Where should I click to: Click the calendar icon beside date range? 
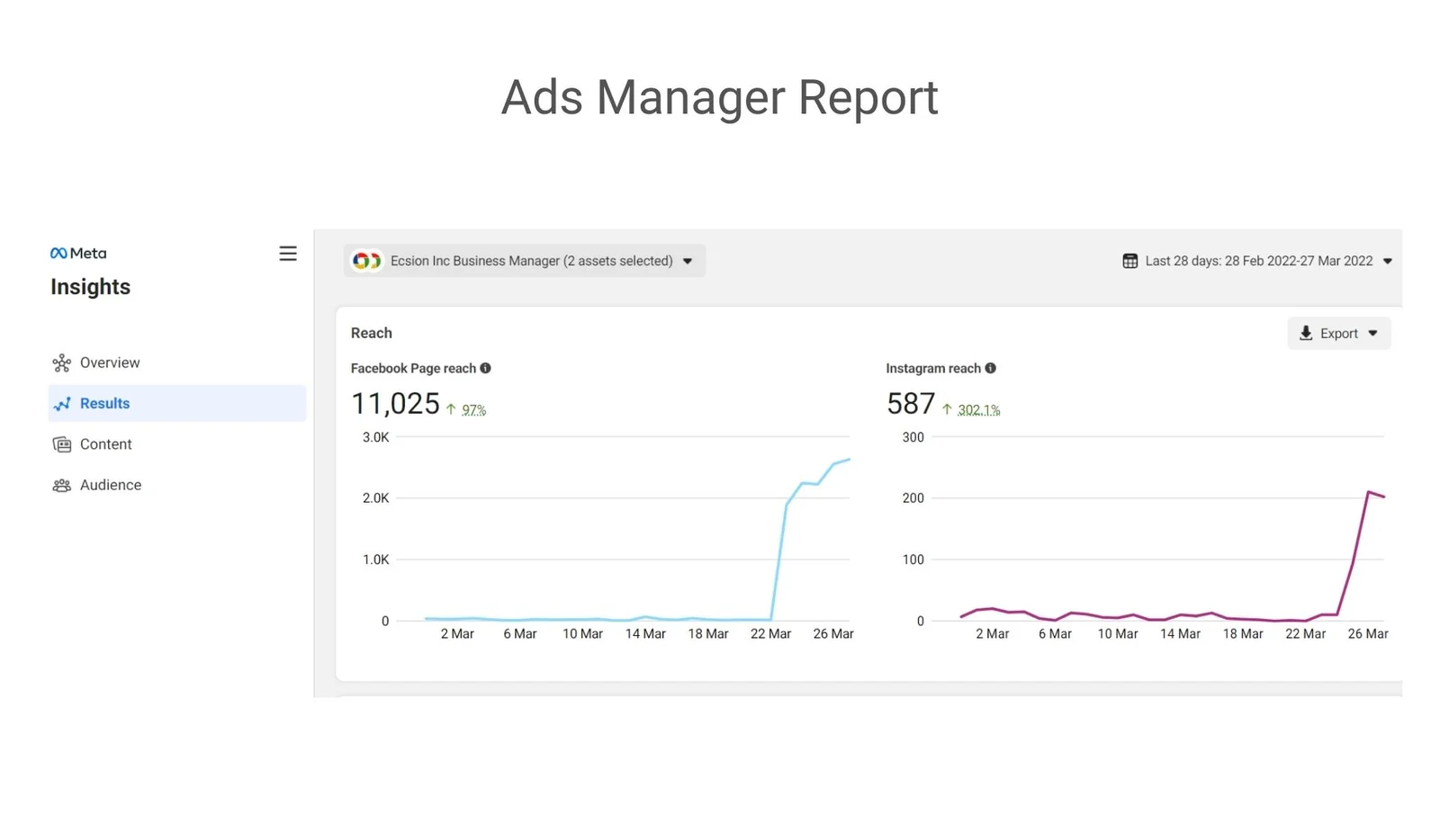coord(1129,261)
